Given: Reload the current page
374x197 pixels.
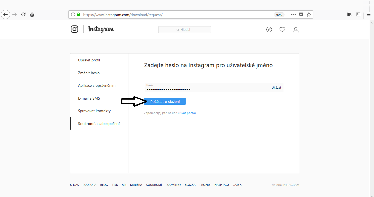Looking at the screenshot, I should tap(24, 14).
